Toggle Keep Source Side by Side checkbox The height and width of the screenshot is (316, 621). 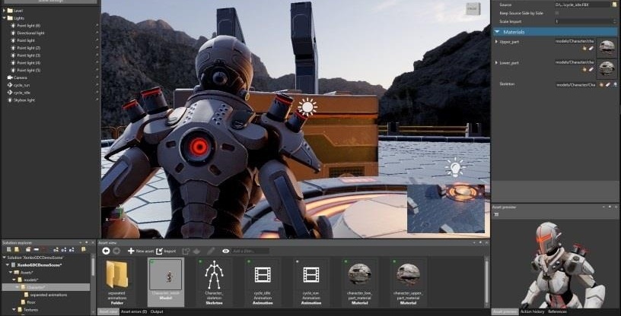[557, 13]
